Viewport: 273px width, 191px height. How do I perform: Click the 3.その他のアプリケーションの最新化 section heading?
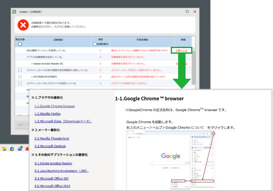(x=59, y=155)
